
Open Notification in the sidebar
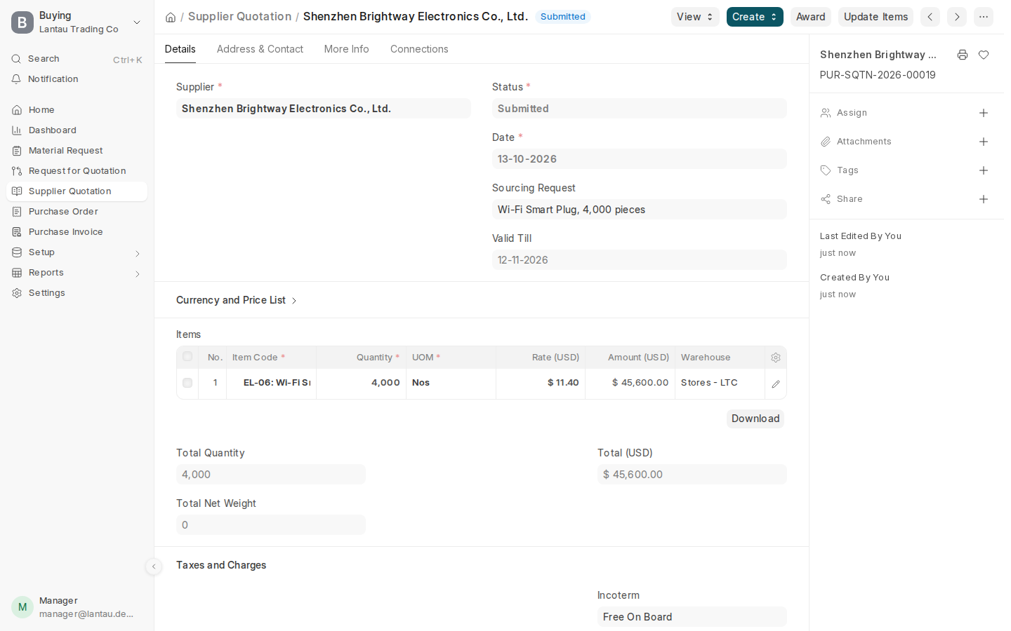pyautogui.click(x=77, y=79)
